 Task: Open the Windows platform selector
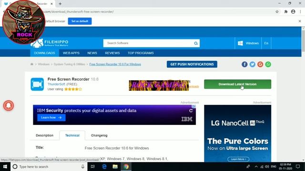click(x=248, y=43)
